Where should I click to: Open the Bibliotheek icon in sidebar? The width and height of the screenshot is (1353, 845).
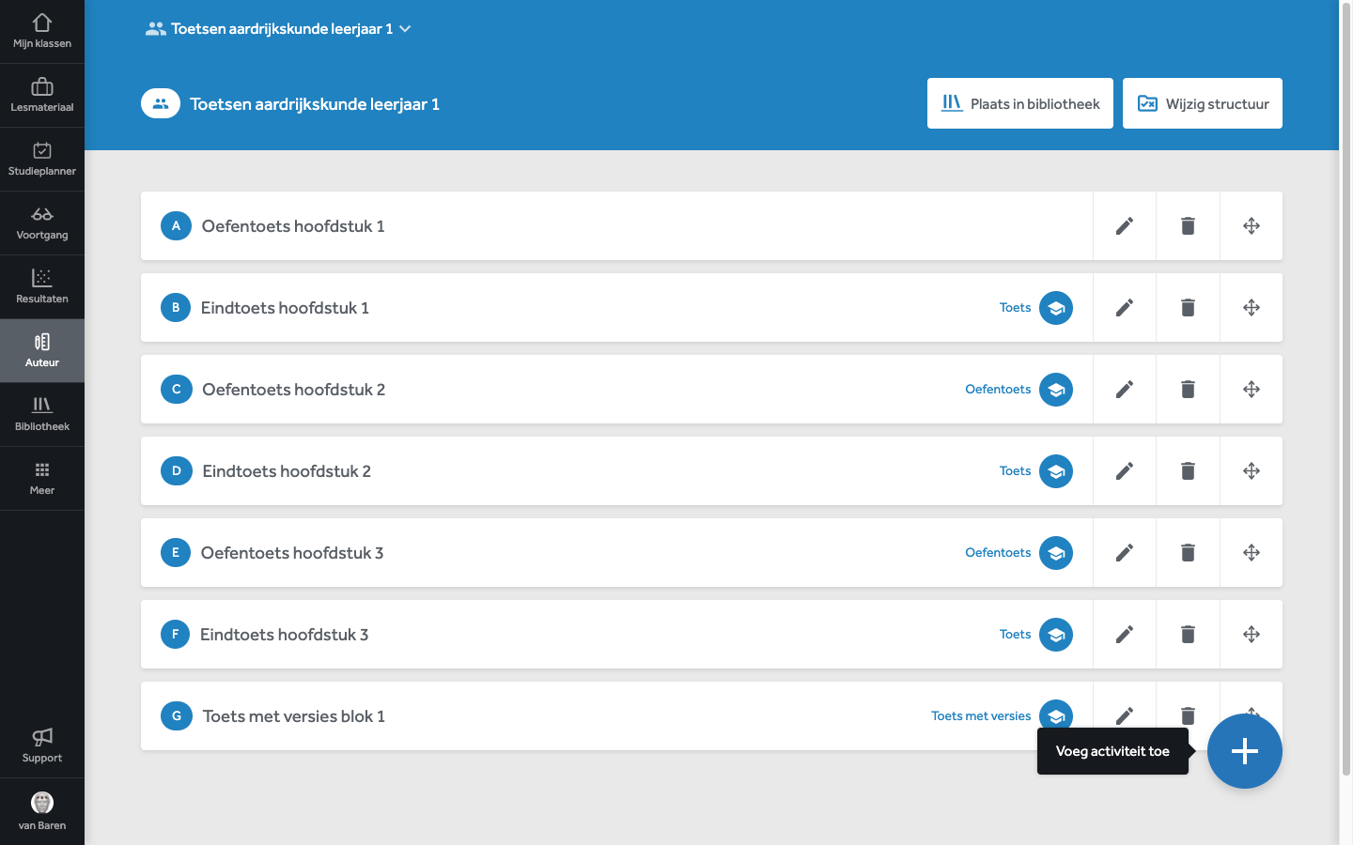point(42,413)
